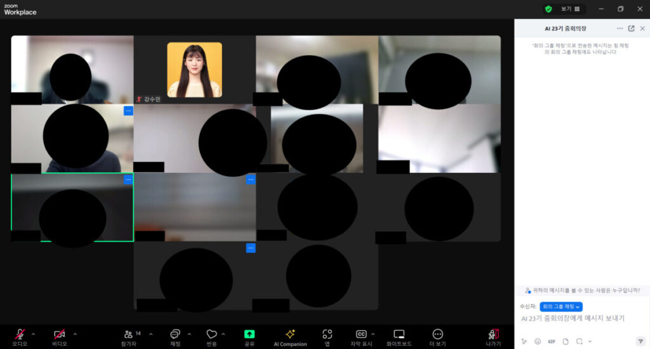This screenshot has height=349, width=650.
Task: Click the green encryption shield icon
Action: 548,9
